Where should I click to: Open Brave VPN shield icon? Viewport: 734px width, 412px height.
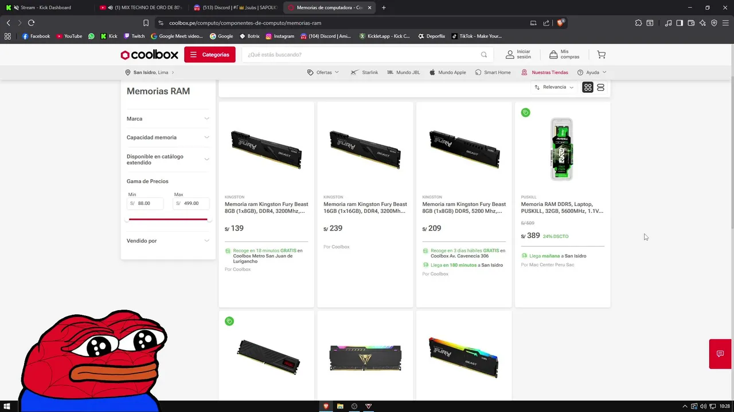tap(714, 23)
